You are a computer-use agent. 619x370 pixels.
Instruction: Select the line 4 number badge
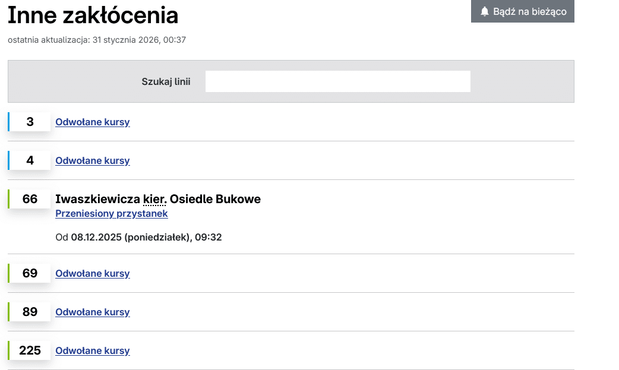tap(30, 160)
